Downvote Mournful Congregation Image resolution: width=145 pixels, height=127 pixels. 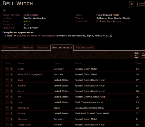pos(11,74)
